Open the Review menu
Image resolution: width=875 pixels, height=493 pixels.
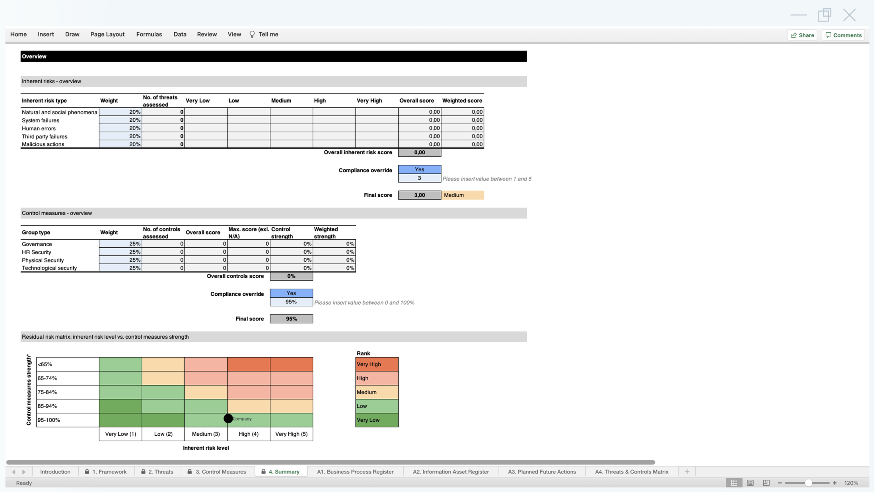click(207, 34)
